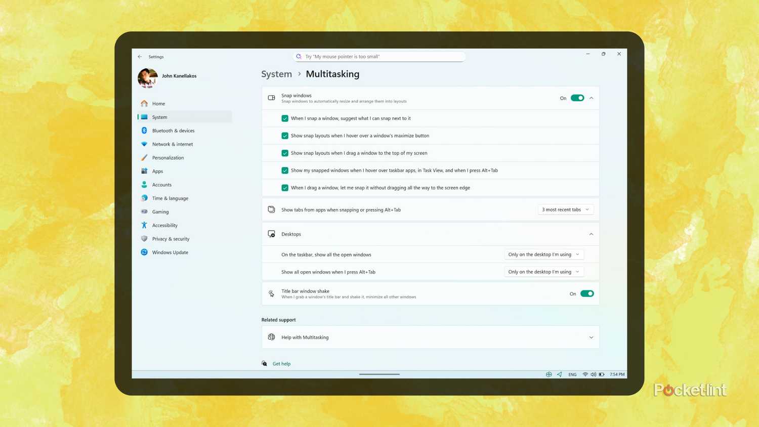Open Personalization in the sidebar
The image size is (759, 427).
coord(168,158)
